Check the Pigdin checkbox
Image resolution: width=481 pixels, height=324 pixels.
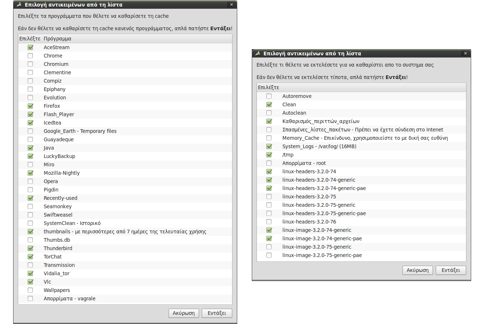30,190
